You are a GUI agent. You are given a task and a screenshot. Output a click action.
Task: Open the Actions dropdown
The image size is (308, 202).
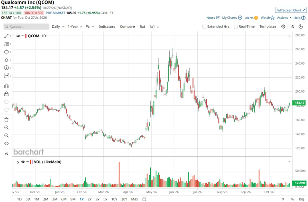point(284,18)
